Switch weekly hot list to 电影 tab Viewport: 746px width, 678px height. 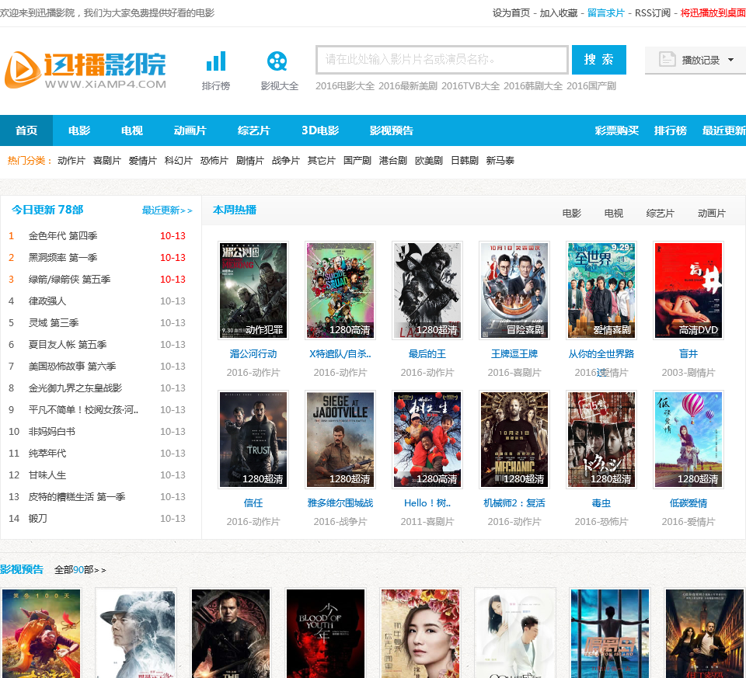[571, 214]
